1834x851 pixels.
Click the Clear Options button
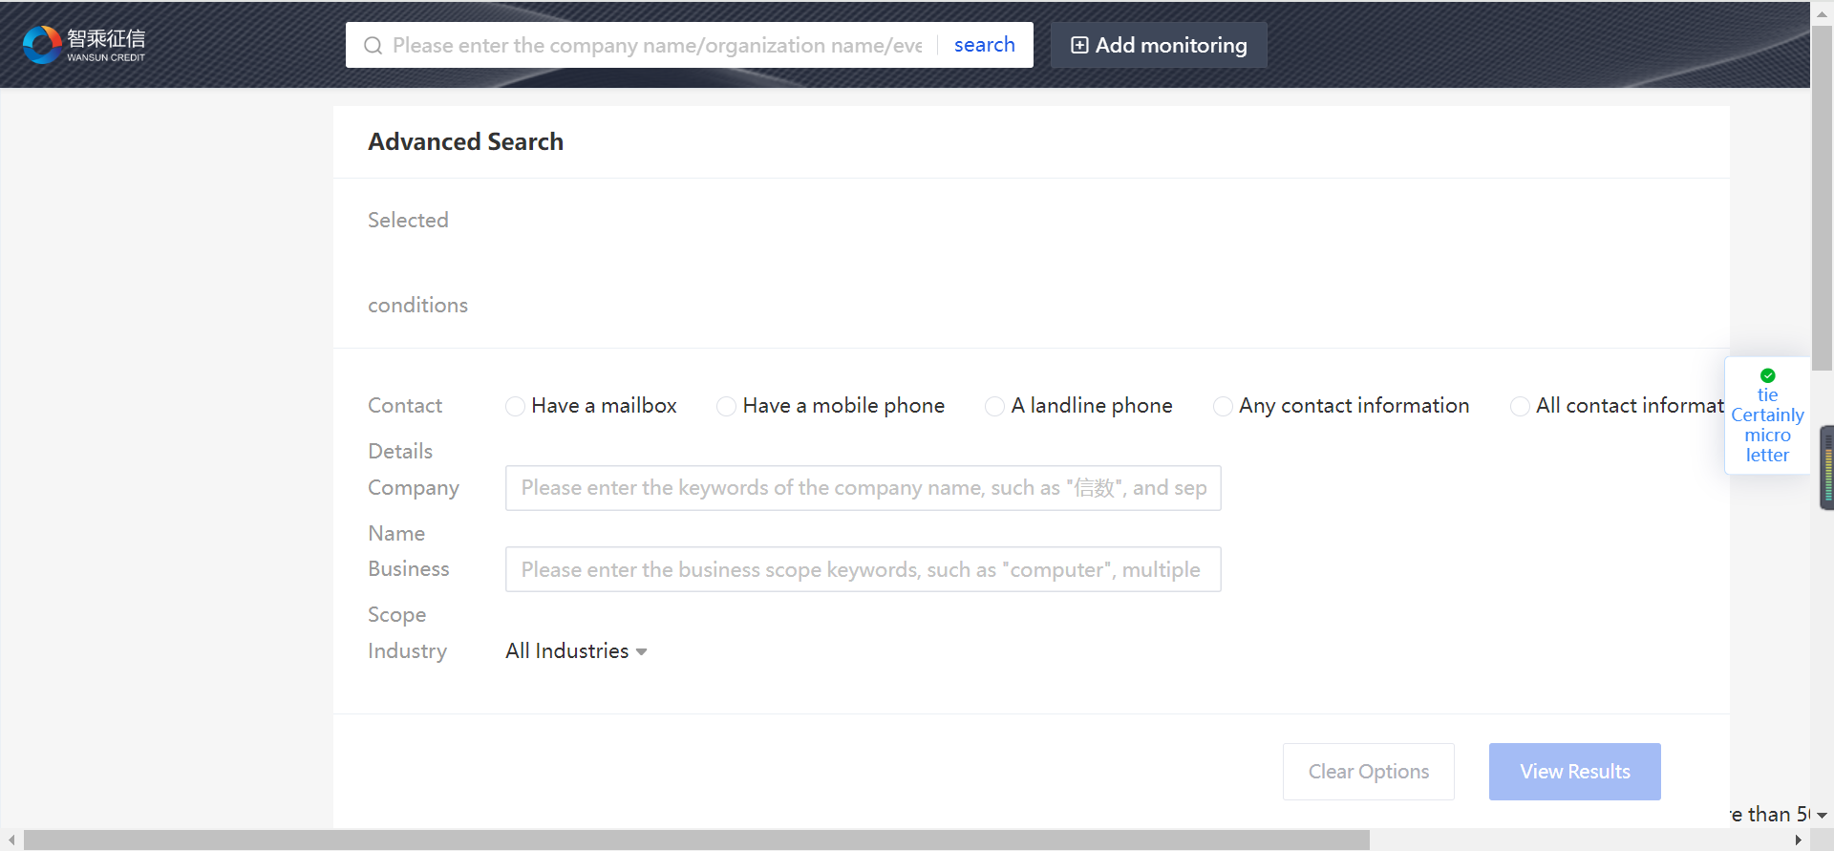pos(1369,772)
